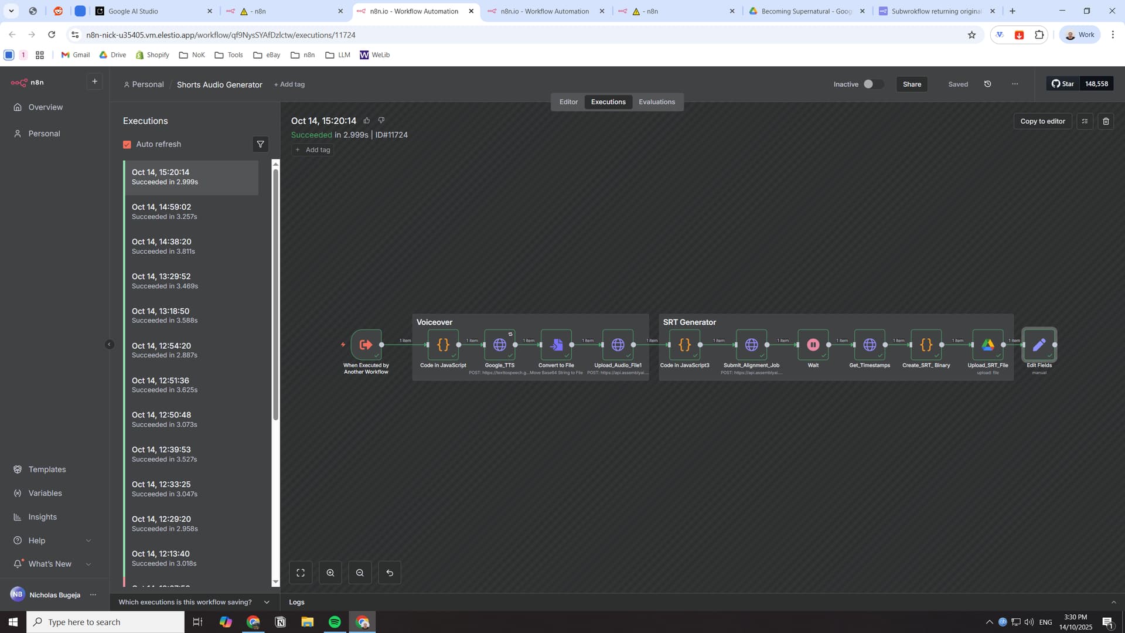Click the Share button
The height and width of the screenshot is (633, 1125).
point(911,84)
